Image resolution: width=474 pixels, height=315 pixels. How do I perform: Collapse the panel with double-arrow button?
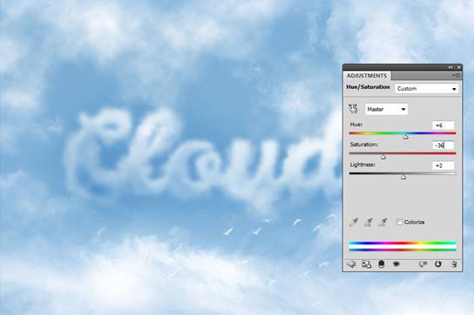(x=450, y=67)
